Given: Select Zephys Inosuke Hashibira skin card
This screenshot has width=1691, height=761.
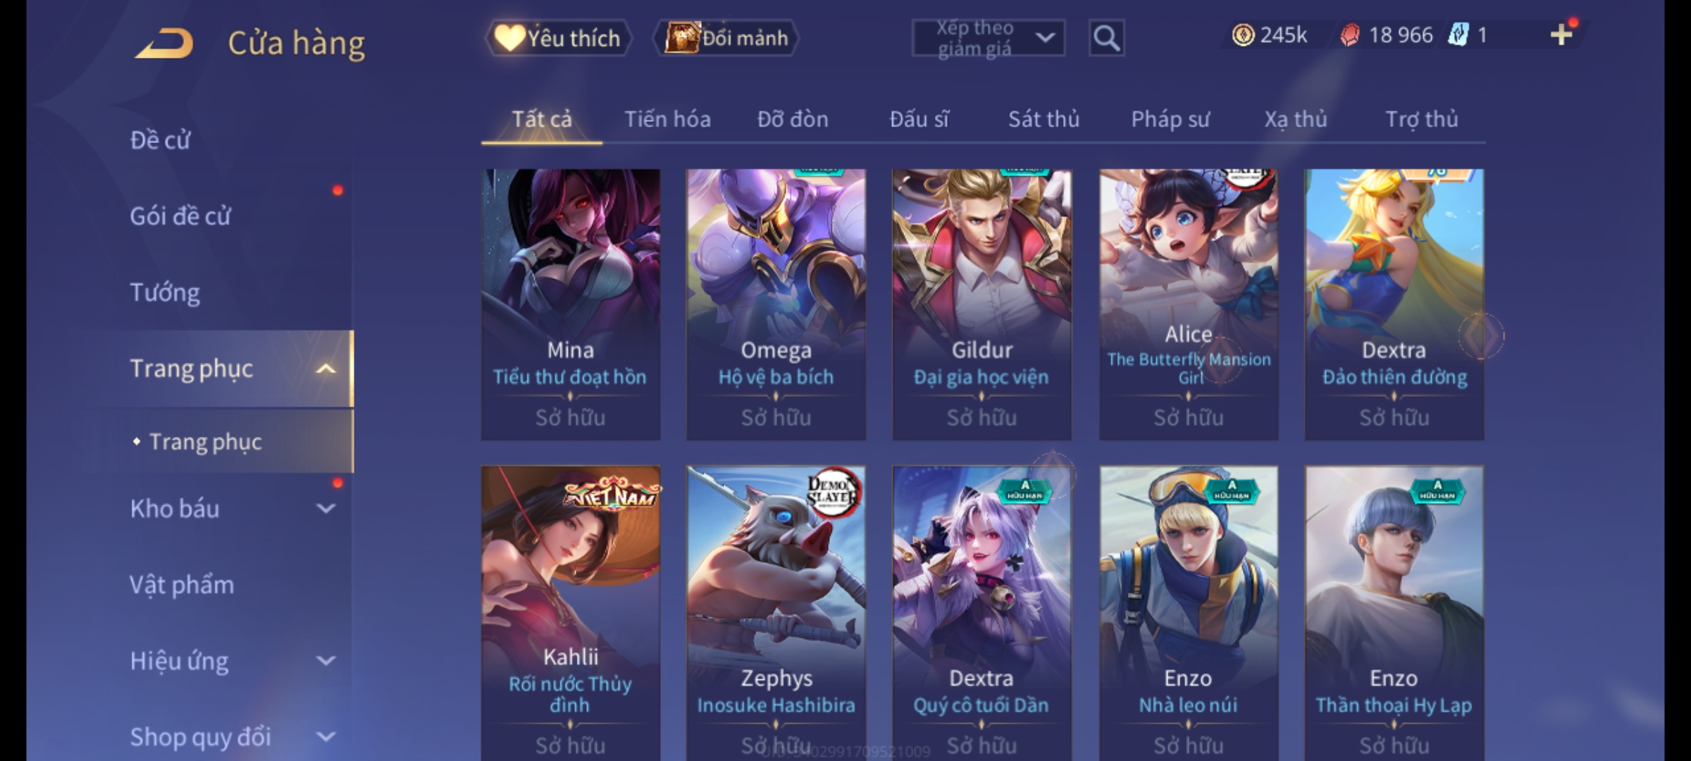Looking at the screenshot, I should [x=776, y=613].
